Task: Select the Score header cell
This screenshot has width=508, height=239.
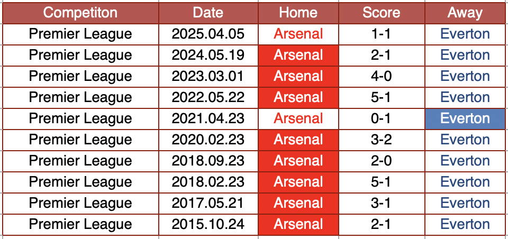Action: click(381, 13)
